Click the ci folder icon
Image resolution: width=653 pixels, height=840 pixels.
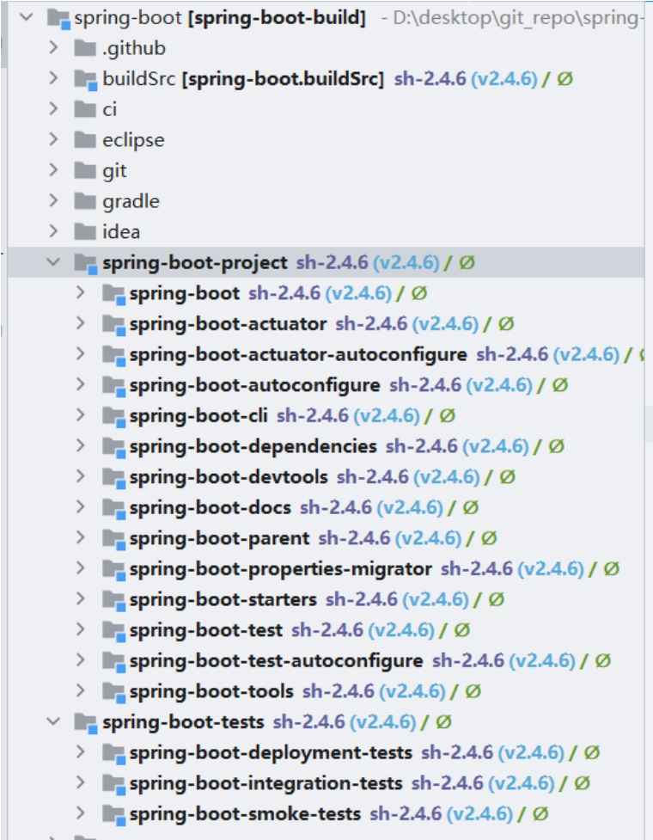84,109
